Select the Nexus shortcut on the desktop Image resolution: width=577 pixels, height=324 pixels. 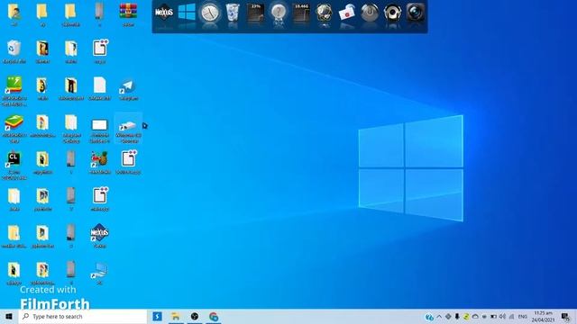100,233
